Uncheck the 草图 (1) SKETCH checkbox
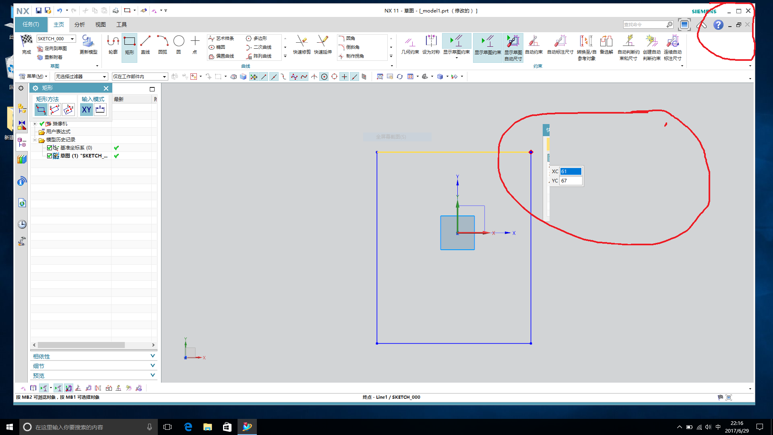The image size is (773, 435). 50,156
